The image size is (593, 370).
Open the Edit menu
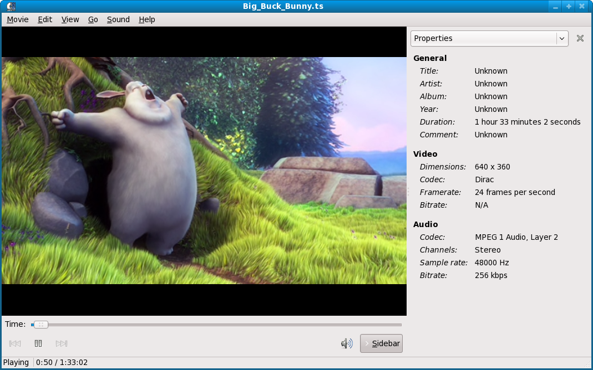[x=45, y=19]
